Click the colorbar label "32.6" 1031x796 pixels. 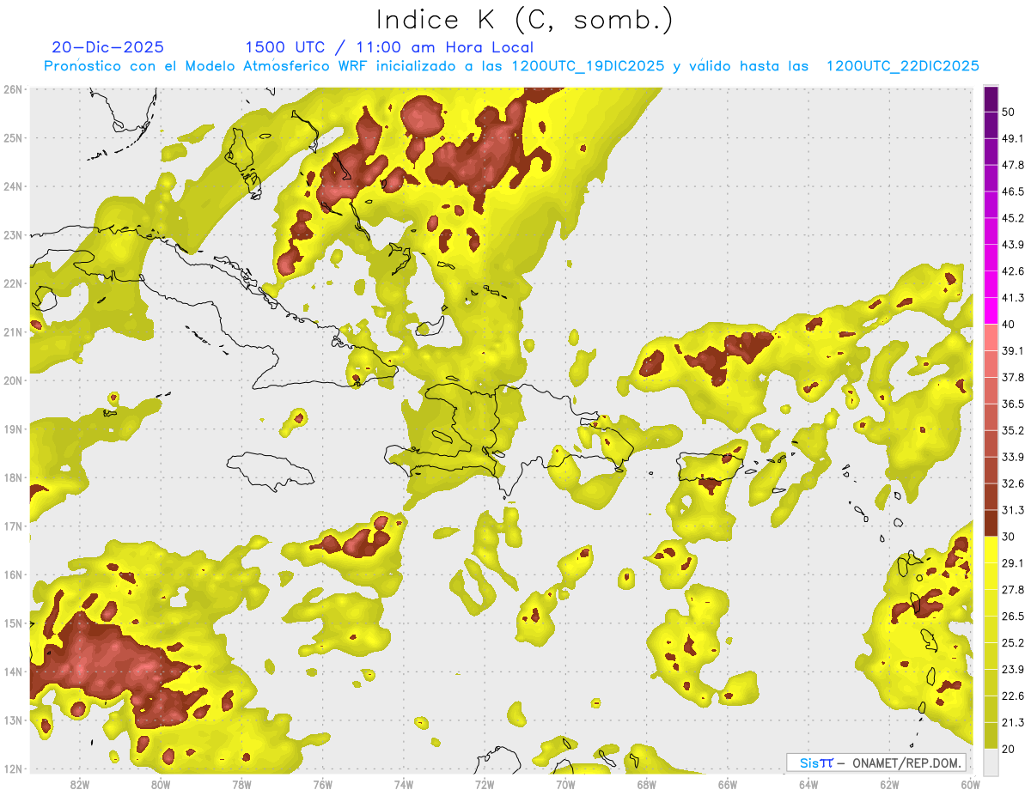(1014, 483)
